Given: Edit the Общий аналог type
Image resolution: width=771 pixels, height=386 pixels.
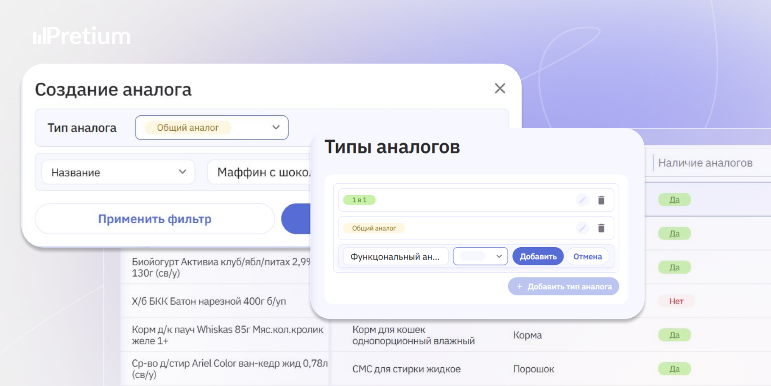Looking at the screenshot, I should tap(583, 228).
